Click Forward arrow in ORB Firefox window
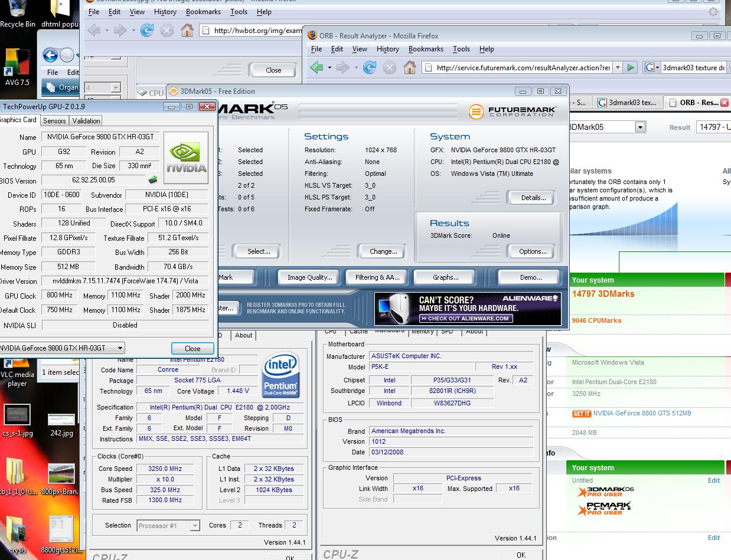 [x=342, y=67]
